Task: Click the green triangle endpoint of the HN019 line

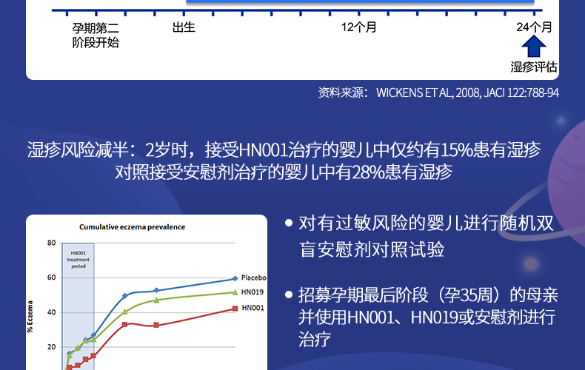Action: coord(235,292)
